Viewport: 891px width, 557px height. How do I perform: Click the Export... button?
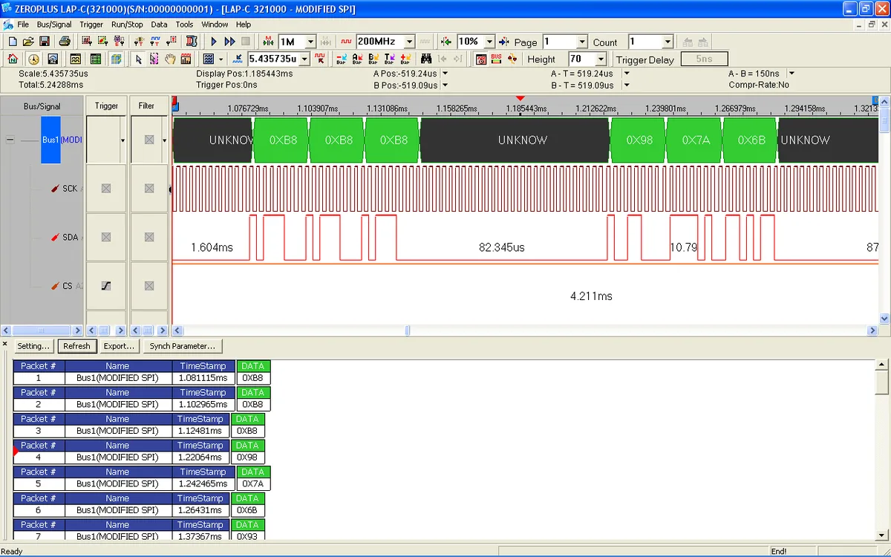pyautogui.click(x=119, y=346)
